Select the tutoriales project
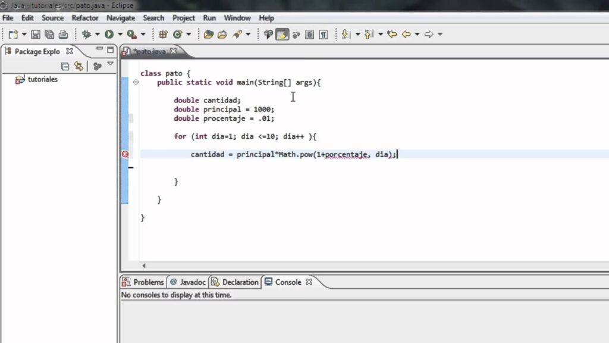The width and height of the screenshot is (609, 343). point(42,79)
